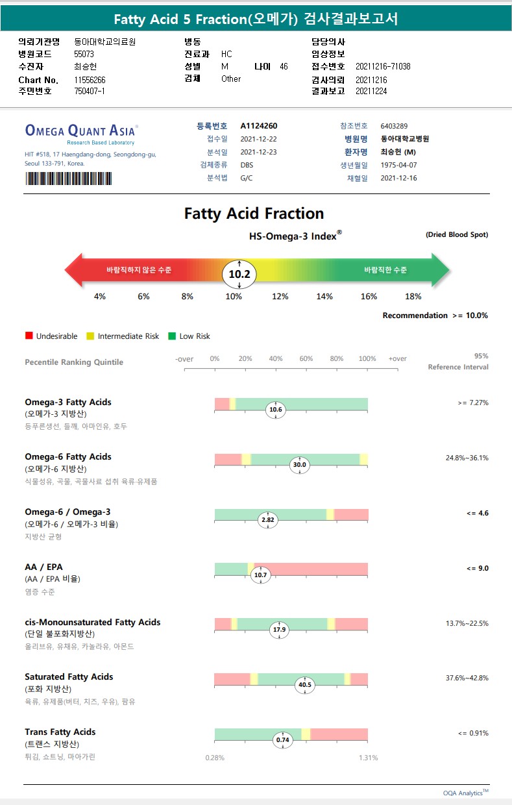
Task: Select the 10.2 HS-Omega-3 Index marker
Action: (x=239, y=275)
